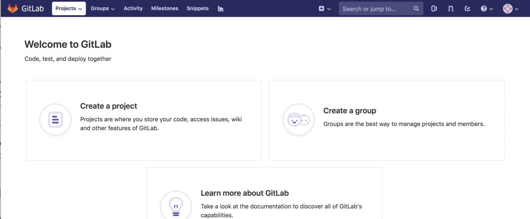
Task: Open the Projects dropdown menu
Action: [69, 8]
